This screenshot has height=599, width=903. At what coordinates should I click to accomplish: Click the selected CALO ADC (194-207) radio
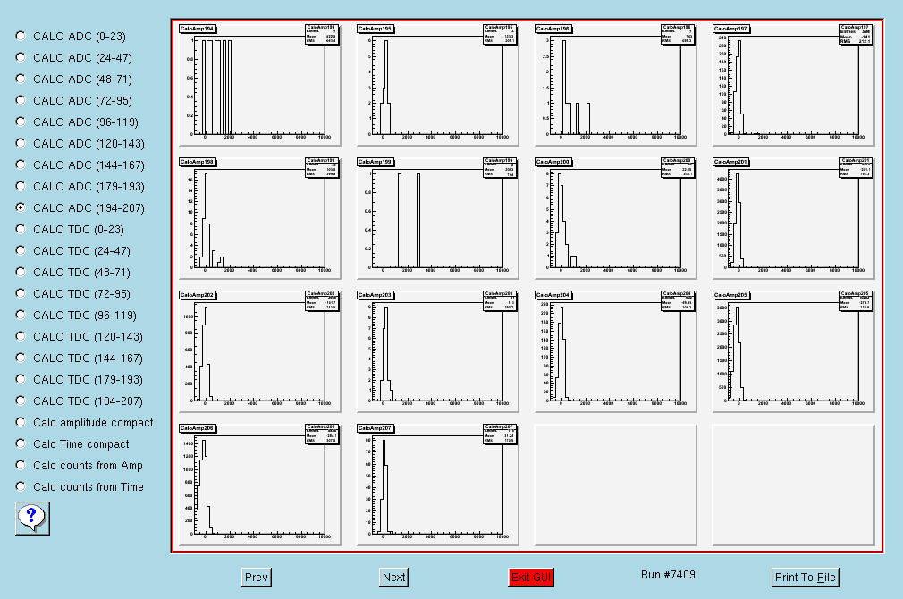(x=21, y=207)
